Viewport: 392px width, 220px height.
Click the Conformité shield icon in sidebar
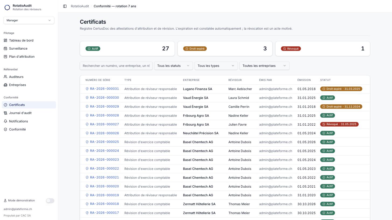pyautogui.click(x=5, y=129)
